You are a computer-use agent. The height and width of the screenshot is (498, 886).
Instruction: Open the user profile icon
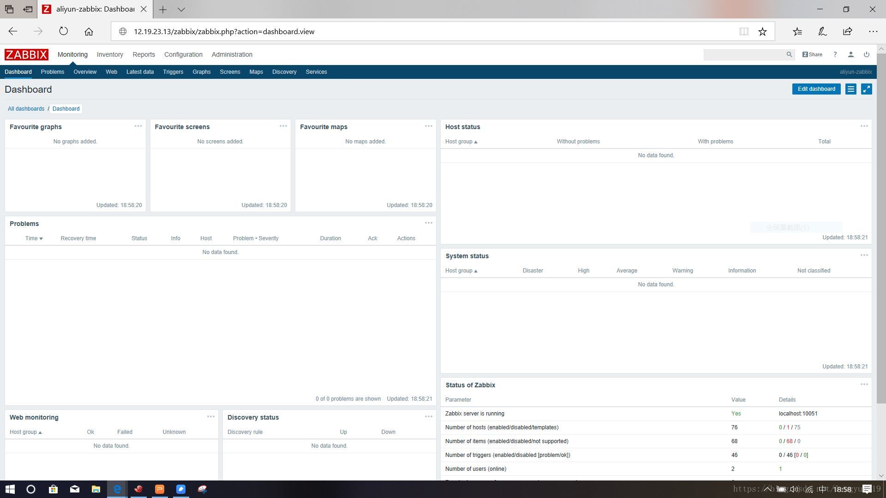(x=850, y=54)
